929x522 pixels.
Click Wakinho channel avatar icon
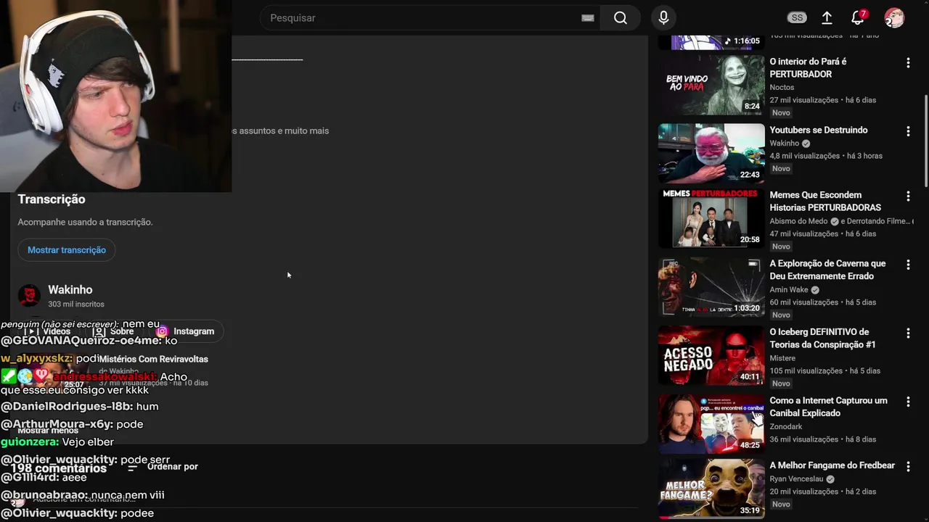29,296
